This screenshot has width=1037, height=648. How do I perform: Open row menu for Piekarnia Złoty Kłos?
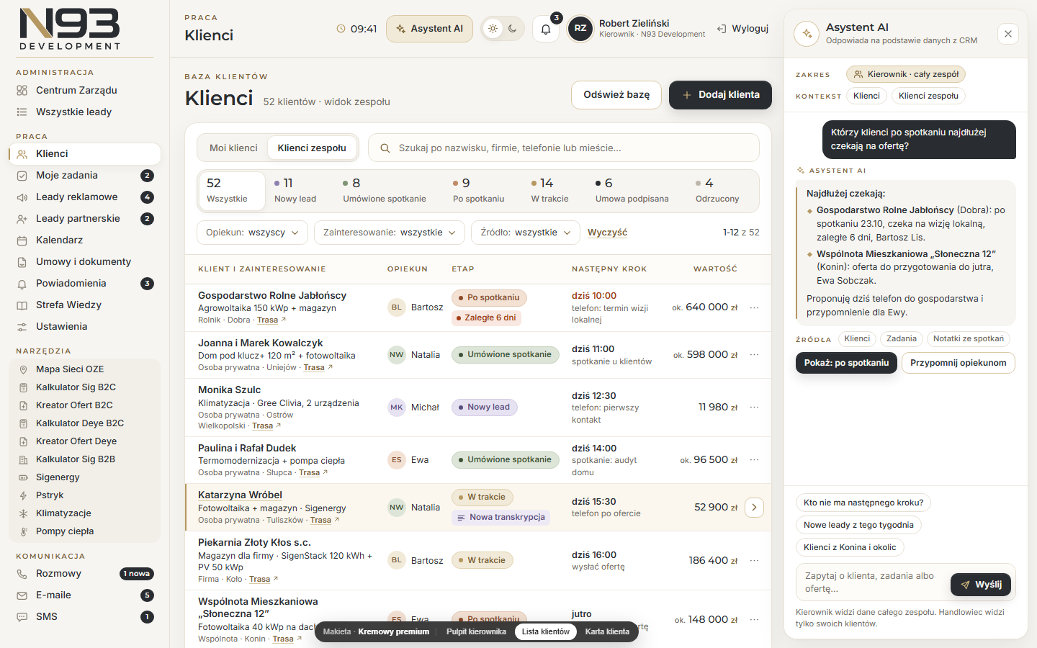[x=754, y=561]
